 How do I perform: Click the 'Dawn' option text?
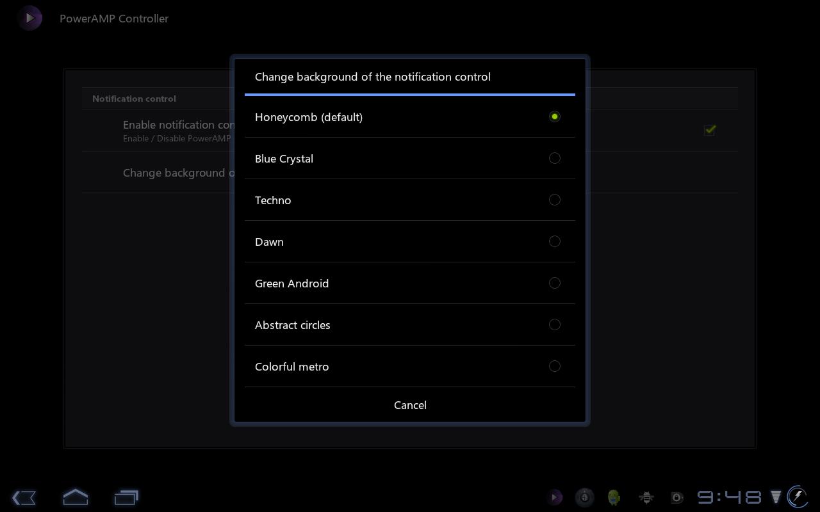coord(269,242)
